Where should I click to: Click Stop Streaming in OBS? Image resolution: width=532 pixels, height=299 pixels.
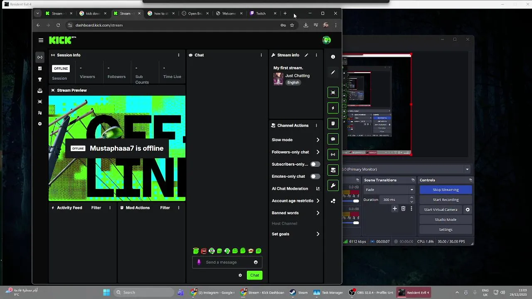(x=446, y=190)
